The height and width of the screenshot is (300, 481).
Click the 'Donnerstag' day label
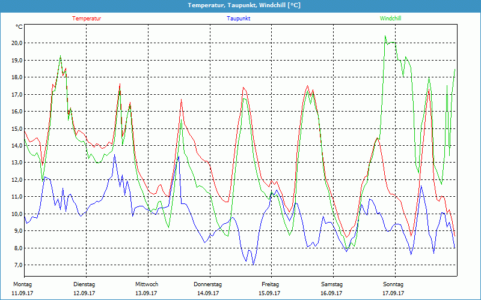pos(207,284)
